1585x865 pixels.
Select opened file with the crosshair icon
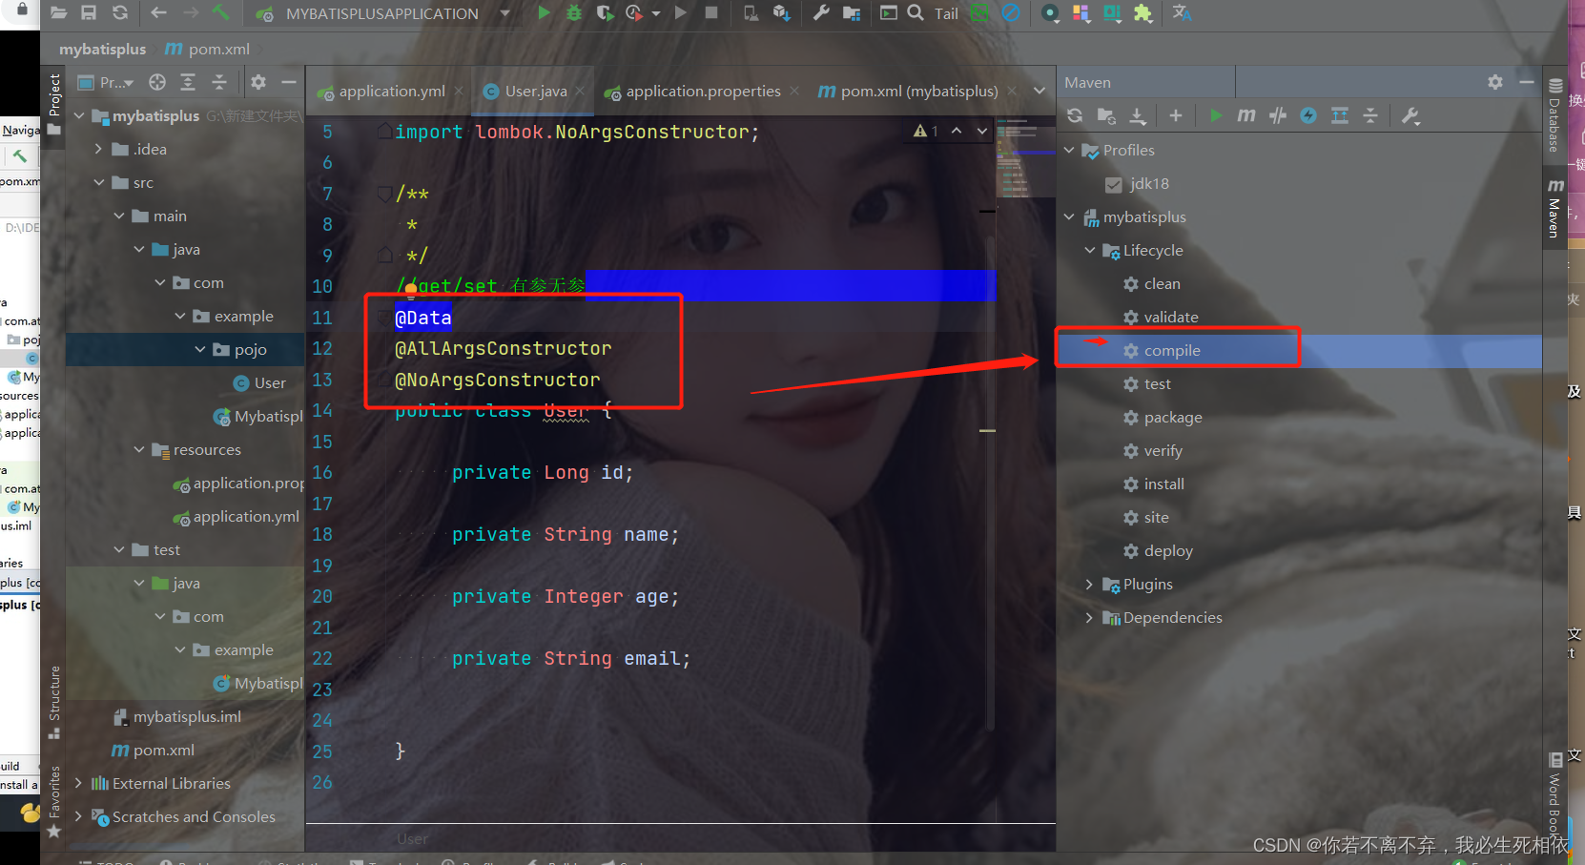tap(157, 82)
